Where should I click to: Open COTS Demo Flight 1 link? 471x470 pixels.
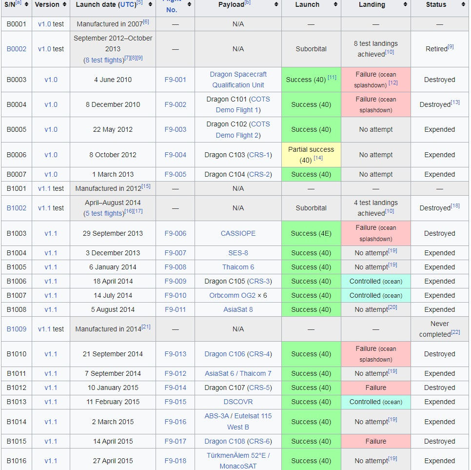243,104
